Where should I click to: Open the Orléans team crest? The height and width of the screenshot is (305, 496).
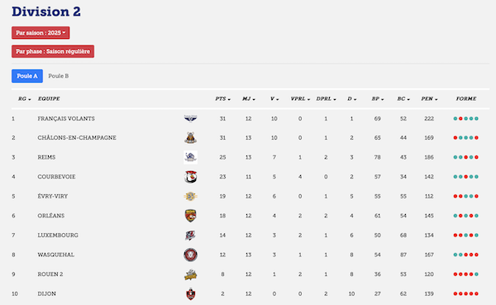point(190,216)
